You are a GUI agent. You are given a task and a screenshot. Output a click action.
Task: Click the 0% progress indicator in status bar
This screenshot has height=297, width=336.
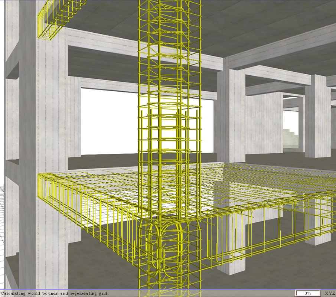coord(308,293)
